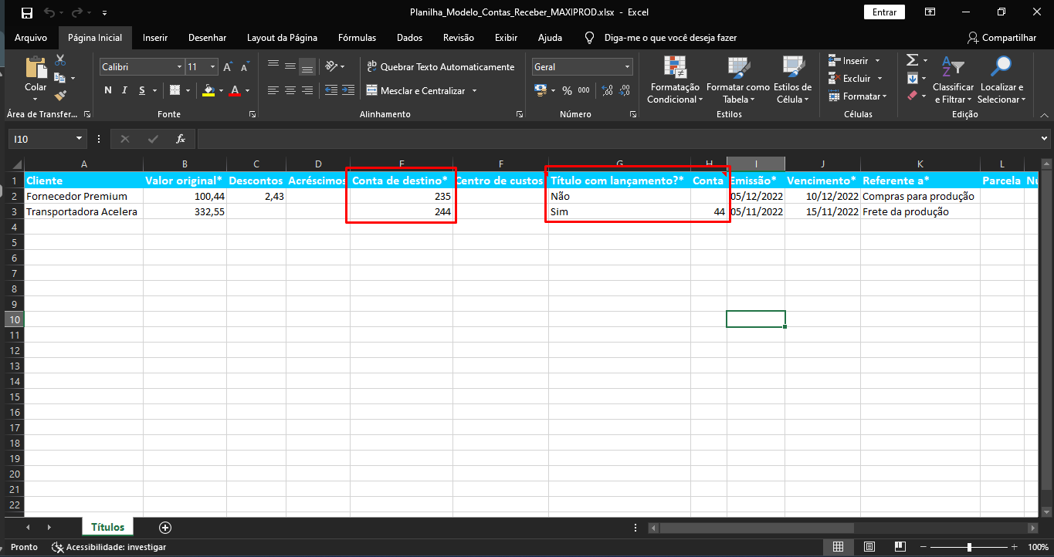Click the Compartilhar button
The height and width of the screenshot is (557, 1054).
tap(1001, 38)
